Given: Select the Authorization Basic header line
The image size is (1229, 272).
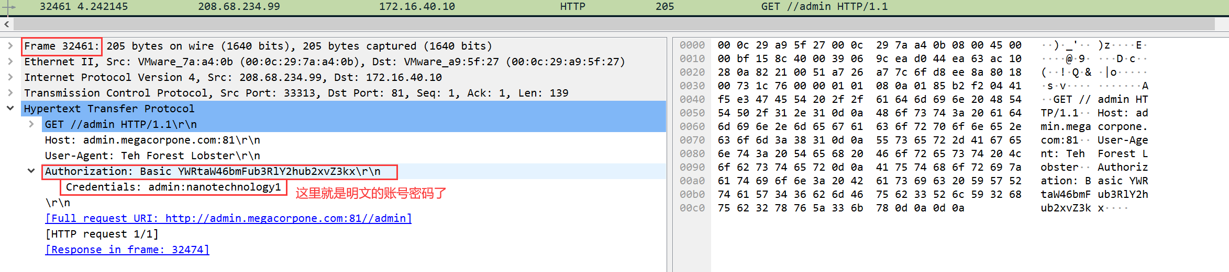Looking at the screenshot, I should [x=213, y=171].
